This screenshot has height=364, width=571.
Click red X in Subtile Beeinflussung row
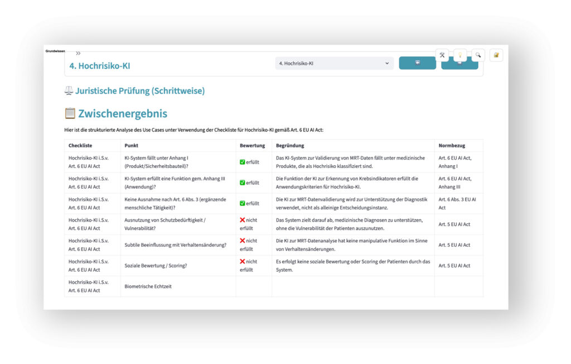click(x=242, y=241)
